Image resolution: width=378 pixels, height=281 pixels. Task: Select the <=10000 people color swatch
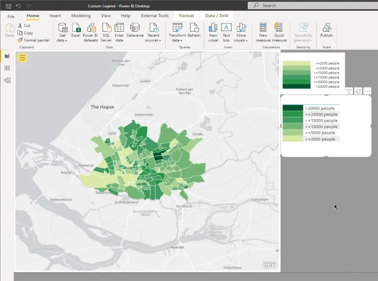click(292, 126)
